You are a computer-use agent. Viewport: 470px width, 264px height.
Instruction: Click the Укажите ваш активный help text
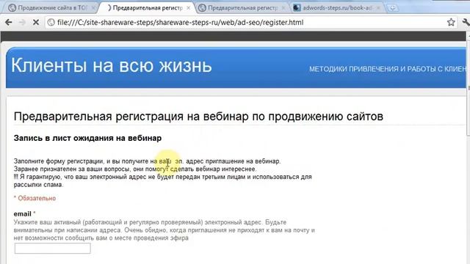click(164, 230)
